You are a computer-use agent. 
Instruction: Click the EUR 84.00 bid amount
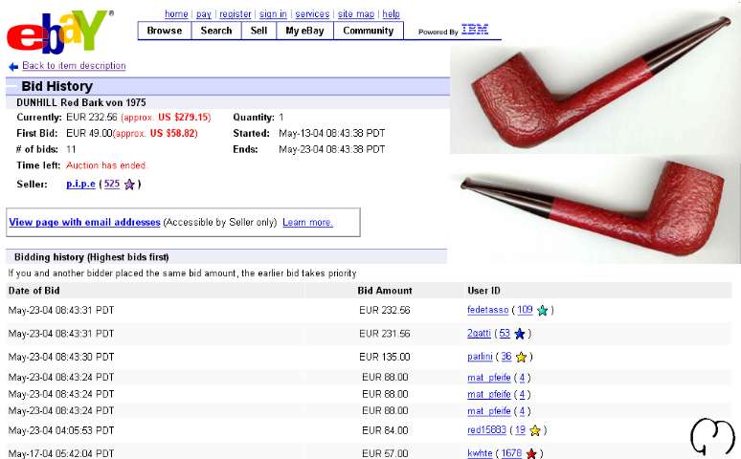pyautogui.click(x=385, y=430)
